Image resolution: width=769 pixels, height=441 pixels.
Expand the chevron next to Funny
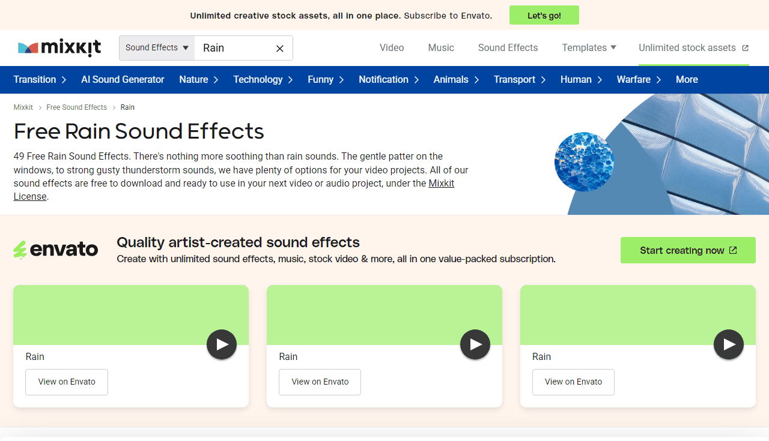341,80
